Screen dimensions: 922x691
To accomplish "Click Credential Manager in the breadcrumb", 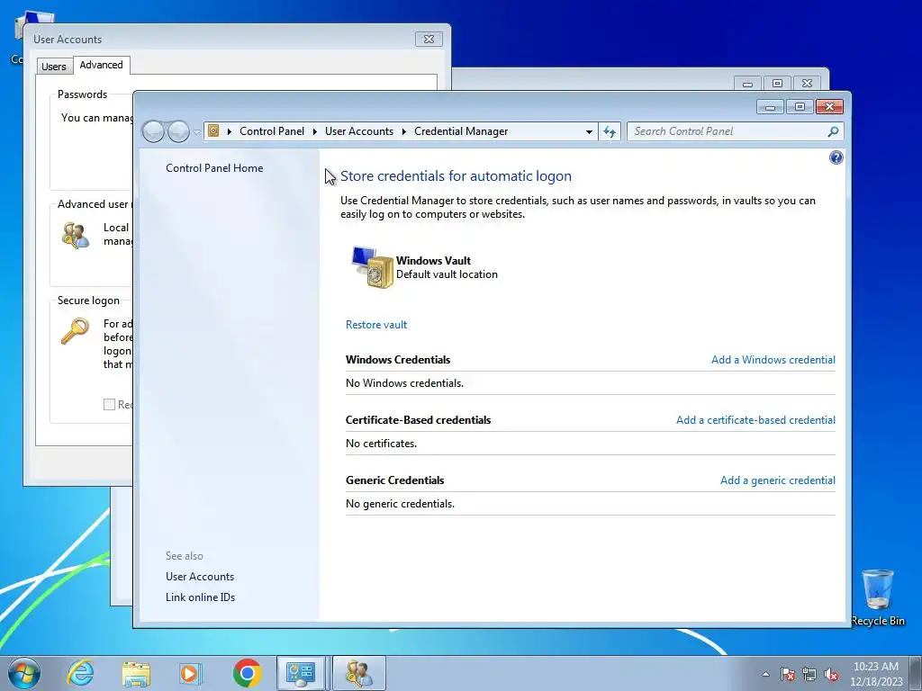I will (x=461, y=131).
